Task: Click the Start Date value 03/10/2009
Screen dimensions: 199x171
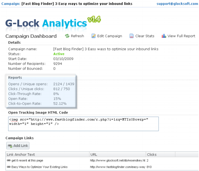Action: point(63,59)
